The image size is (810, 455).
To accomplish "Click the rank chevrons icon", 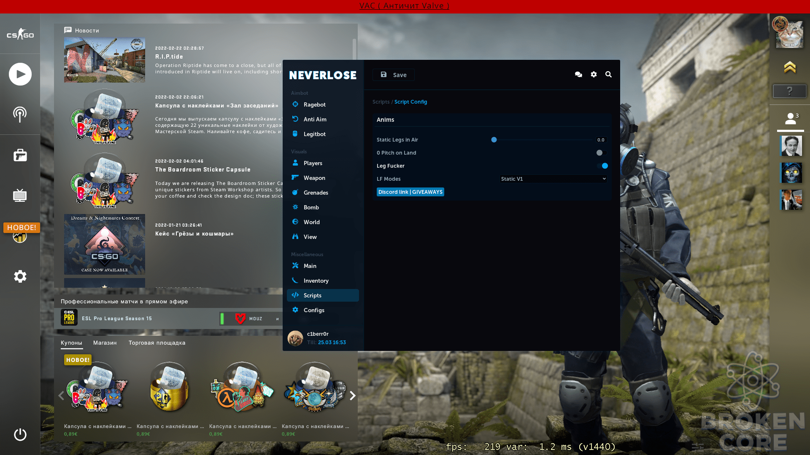I will [x=790, y=67].
